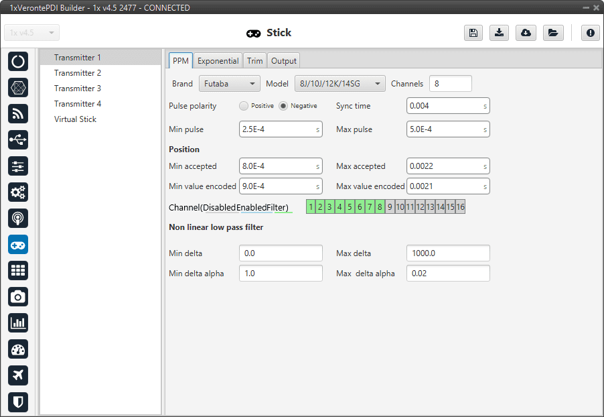
Task: Open the Veronte circle icon section
Action: (x=18, y=61)
